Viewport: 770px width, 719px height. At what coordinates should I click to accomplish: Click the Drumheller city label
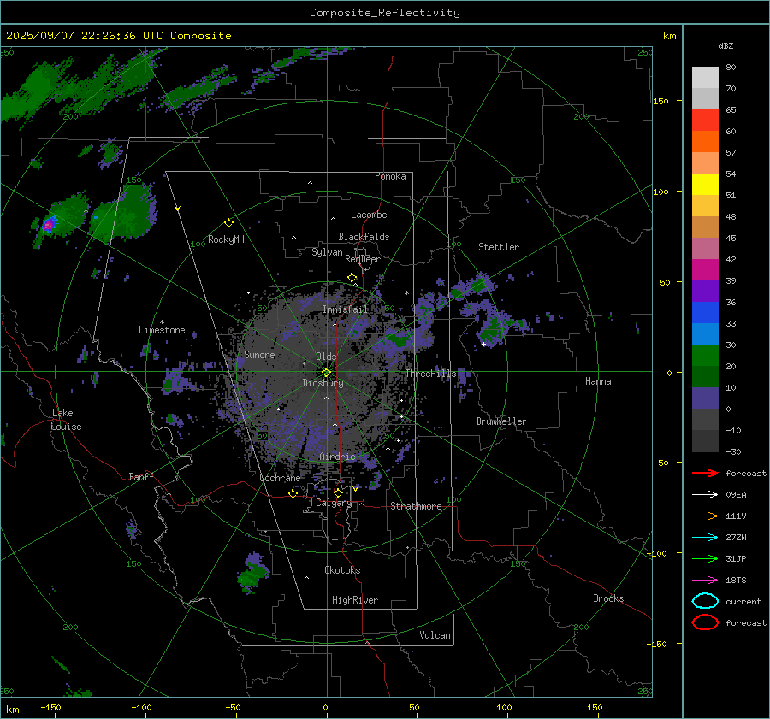pyautogui.click(x=501, y=421)
